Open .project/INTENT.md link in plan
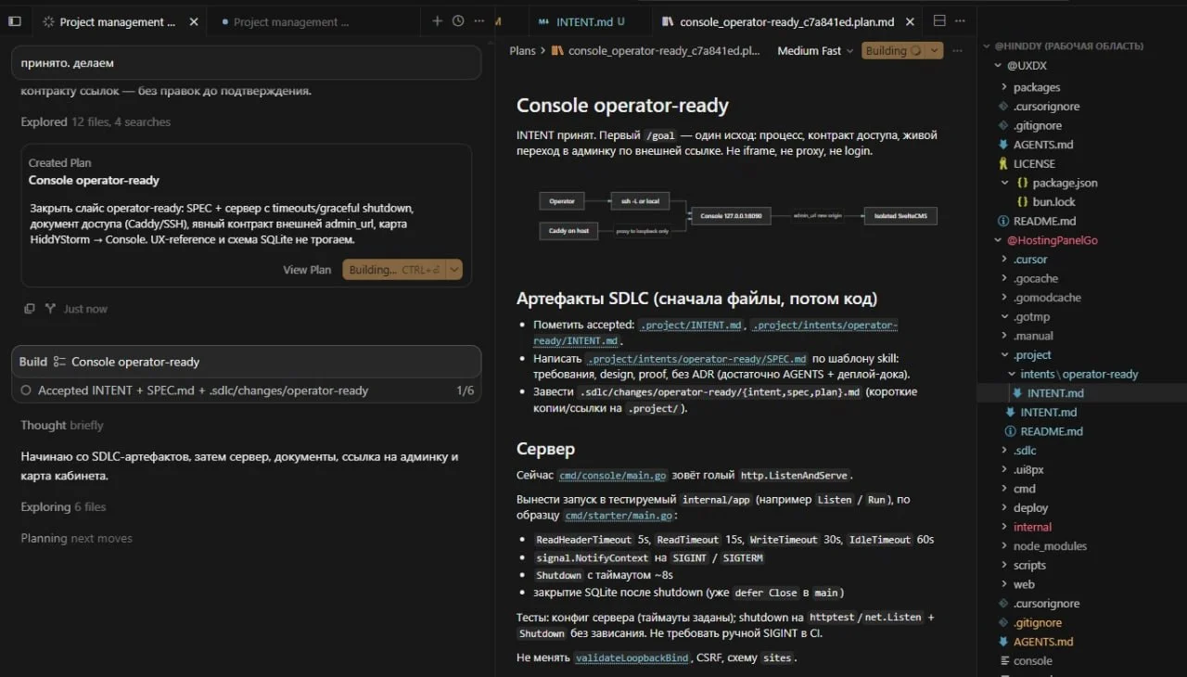This screenshot has height=677, width=1187. (692, 325)
